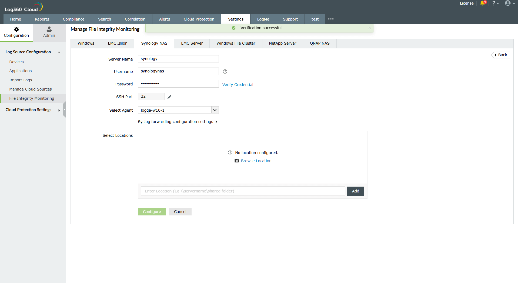Click the info icon beside No location configured
The width and height of the screenshot is (518, 283).
[x=230, y=152]
